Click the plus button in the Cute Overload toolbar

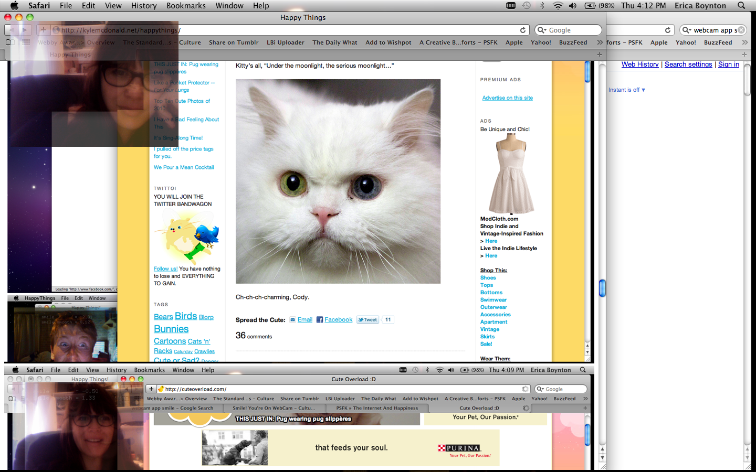point(151,389)
